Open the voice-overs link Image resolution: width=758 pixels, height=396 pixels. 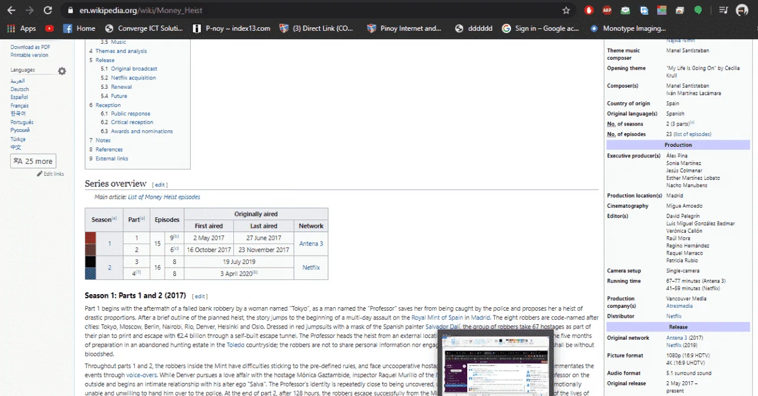tap(141, 375)
